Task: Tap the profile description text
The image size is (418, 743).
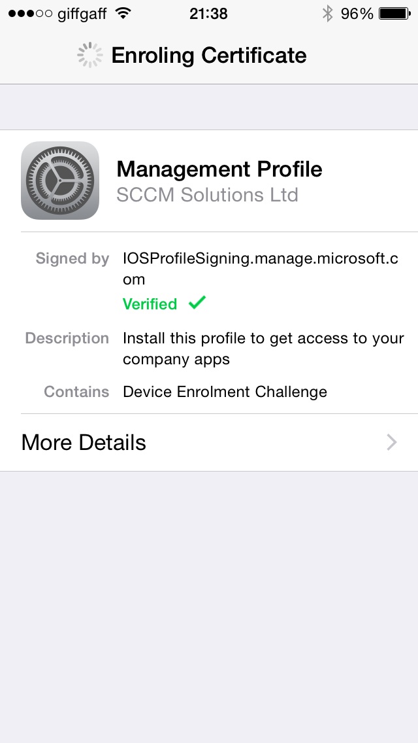Action: click(263, 349)
